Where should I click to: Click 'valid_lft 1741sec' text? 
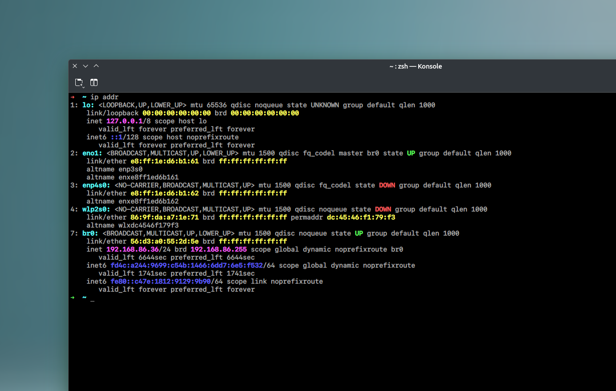coord(132,273)
